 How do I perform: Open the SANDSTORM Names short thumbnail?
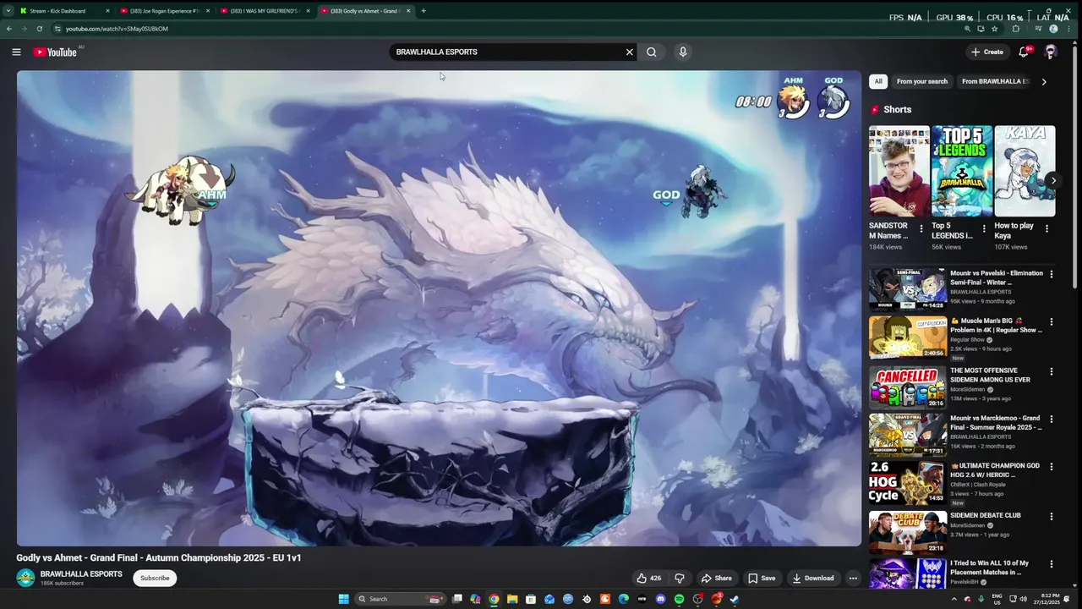[899, 172]
